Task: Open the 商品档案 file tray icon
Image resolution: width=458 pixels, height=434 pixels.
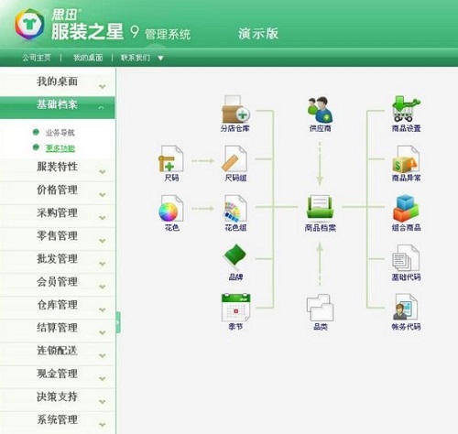Action: tap(320, 207)
